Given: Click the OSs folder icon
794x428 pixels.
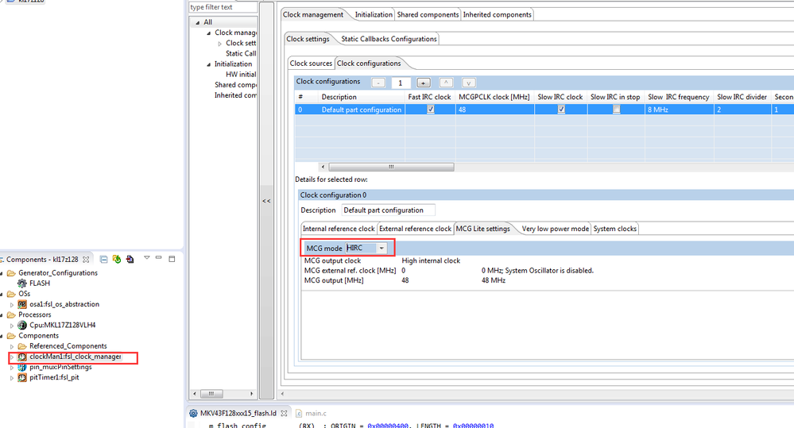Looking at the screenshot, I should click(11, 294).
